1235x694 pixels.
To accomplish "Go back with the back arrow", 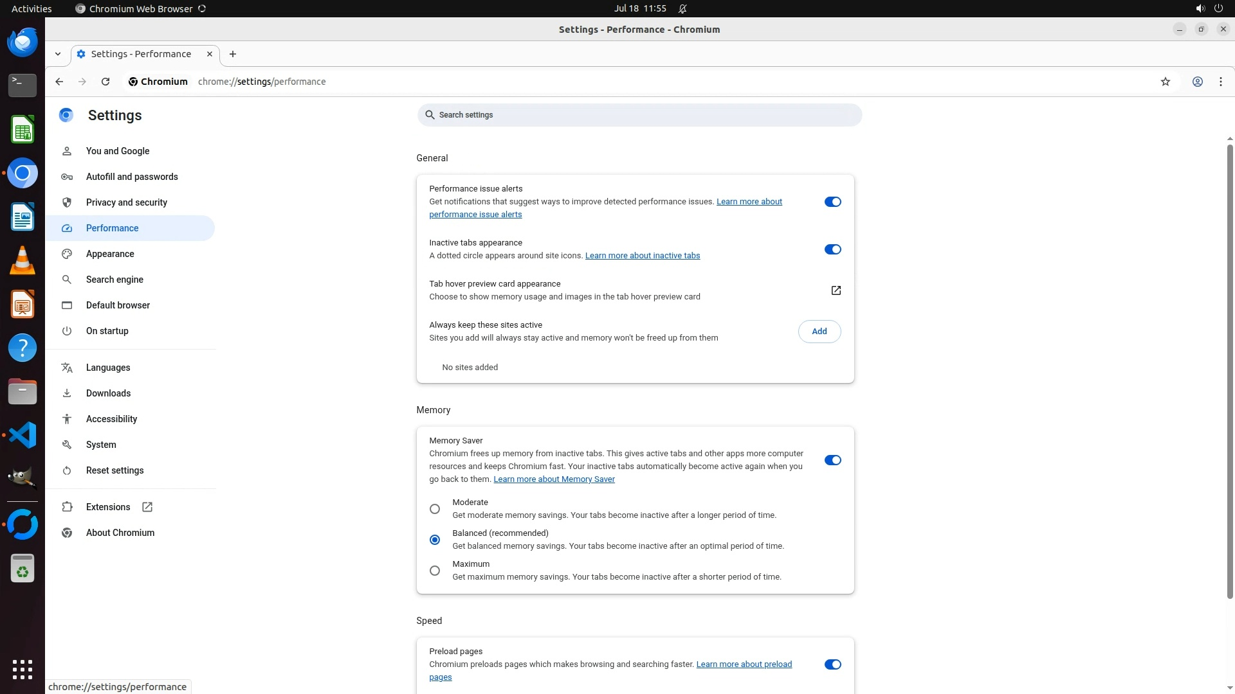I will (59, 82).
